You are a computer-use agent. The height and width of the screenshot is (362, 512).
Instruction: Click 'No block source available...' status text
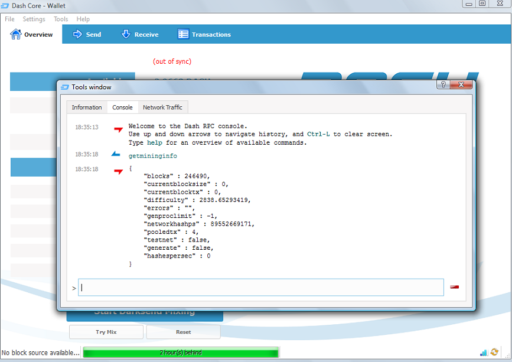click(x=41, y=353)
